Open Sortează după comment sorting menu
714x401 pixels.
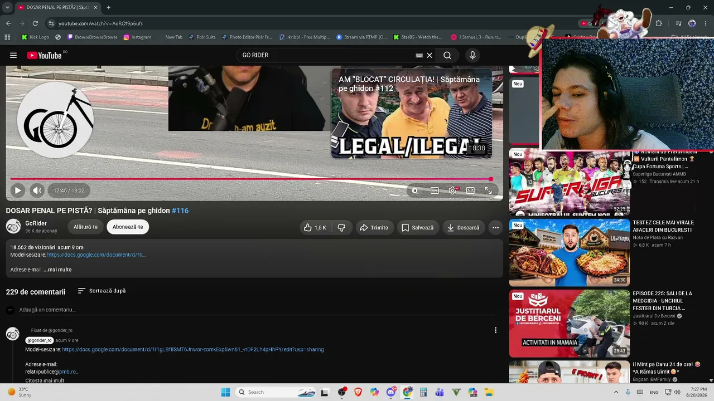point(102,291)
